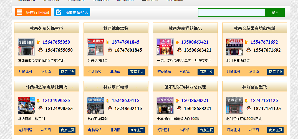Click the list icon on 所有行业信息
Image resolution: width=298 pixels, height=139 pixels.
[x=19, y=12]
